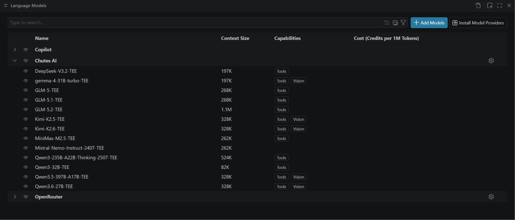
Task: Click Install Model Providers button
Action: 478,23
